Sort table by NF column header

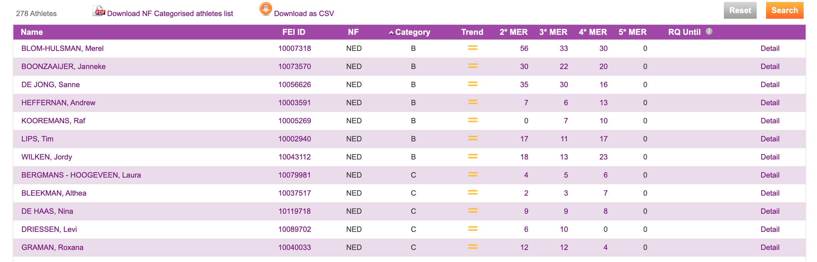pyautogui.click(x=353, y=32)
